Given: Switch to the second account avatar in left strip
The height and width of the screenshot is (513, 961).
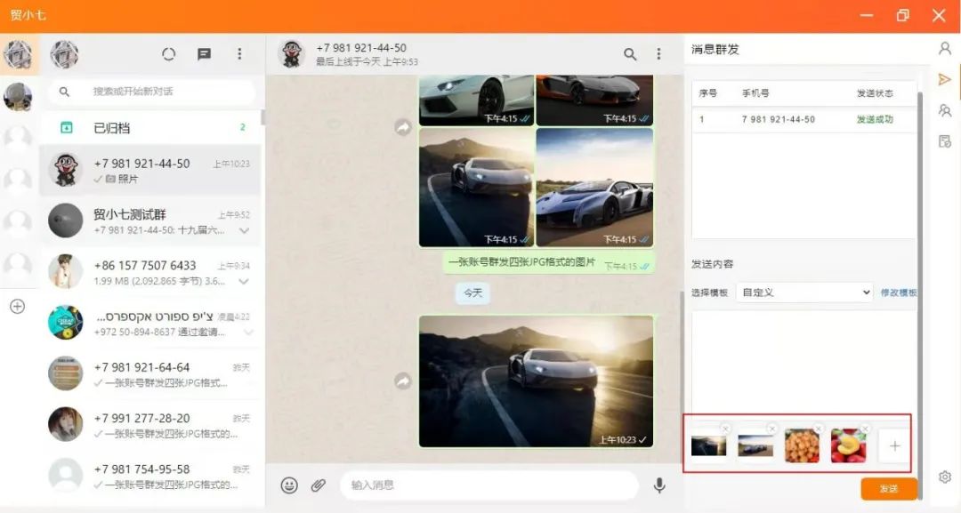Looking at the screenshot, I should coord(18,97).
